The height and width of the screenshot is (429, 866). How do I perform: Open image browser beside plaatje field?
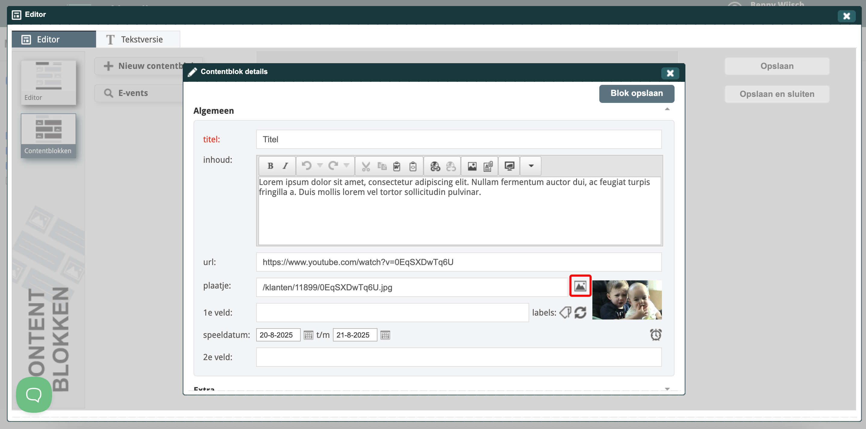pyautogui.click(x=580, y=286)
